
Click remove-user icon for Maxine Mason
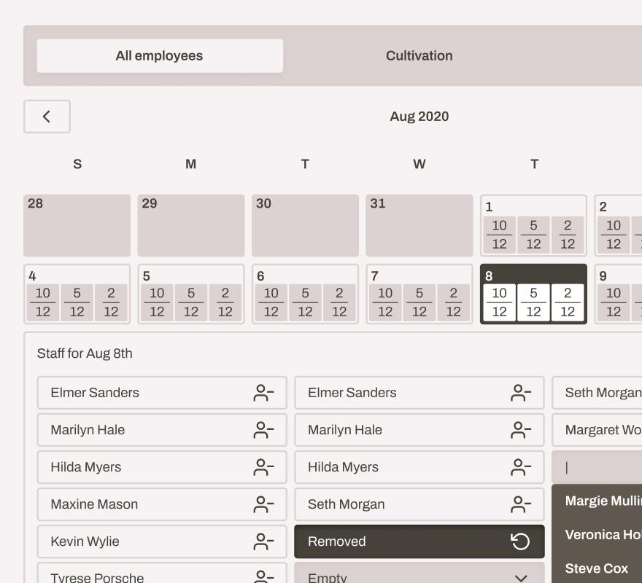(x=263, y=504)
